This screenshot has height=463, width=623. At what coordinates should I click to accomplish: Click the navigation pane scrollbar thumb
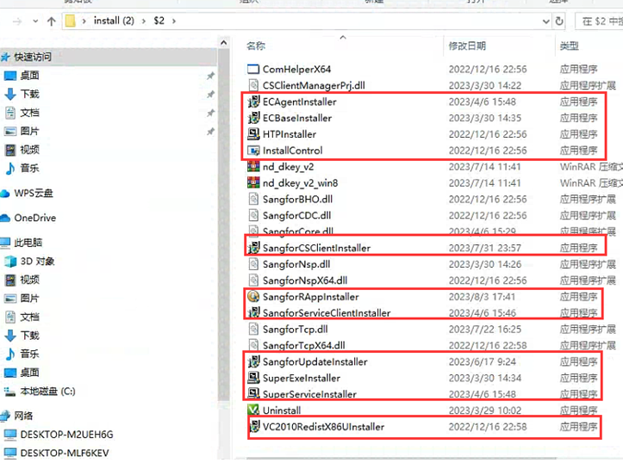[224, 225]
